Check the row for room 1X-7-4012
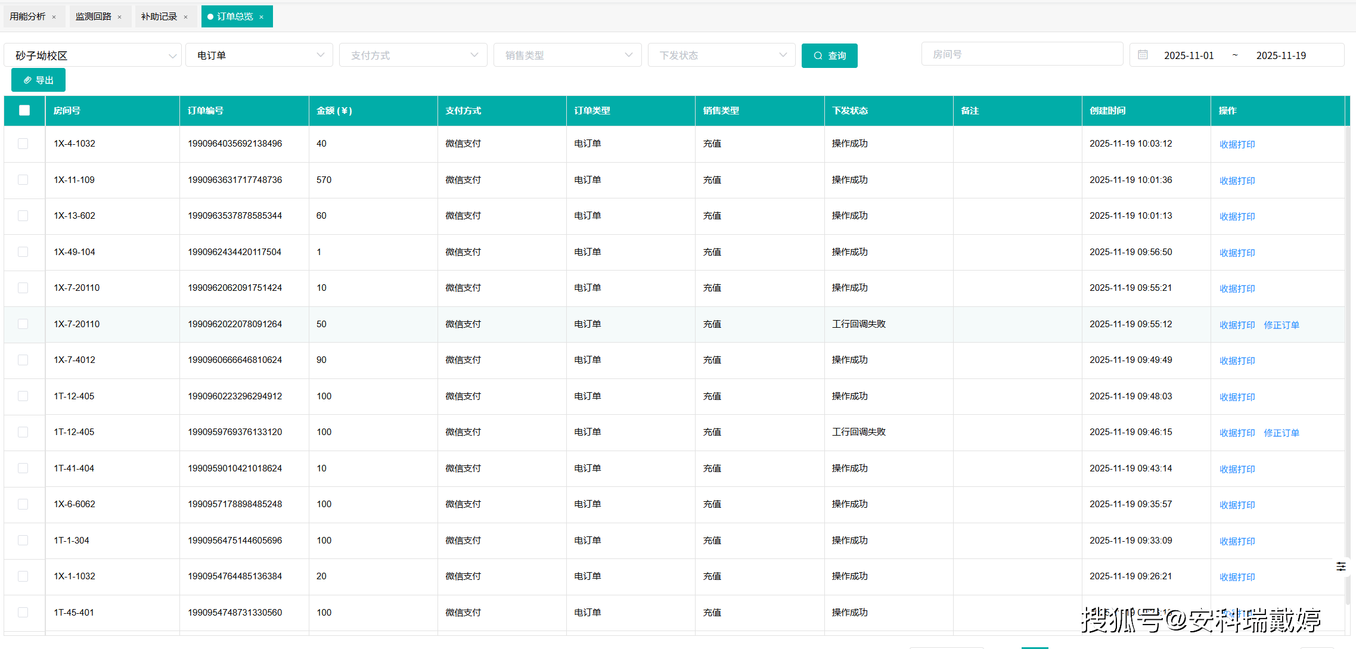Image resolution: width=1356 pixels, height=649 pixels. click(x=23, y=360)
